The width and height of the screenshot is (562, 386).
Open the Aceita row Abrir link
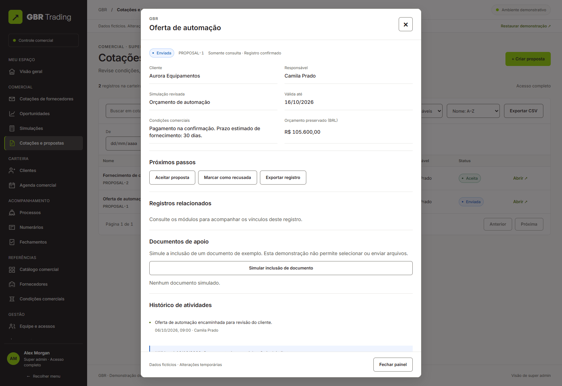pos(520,178)
